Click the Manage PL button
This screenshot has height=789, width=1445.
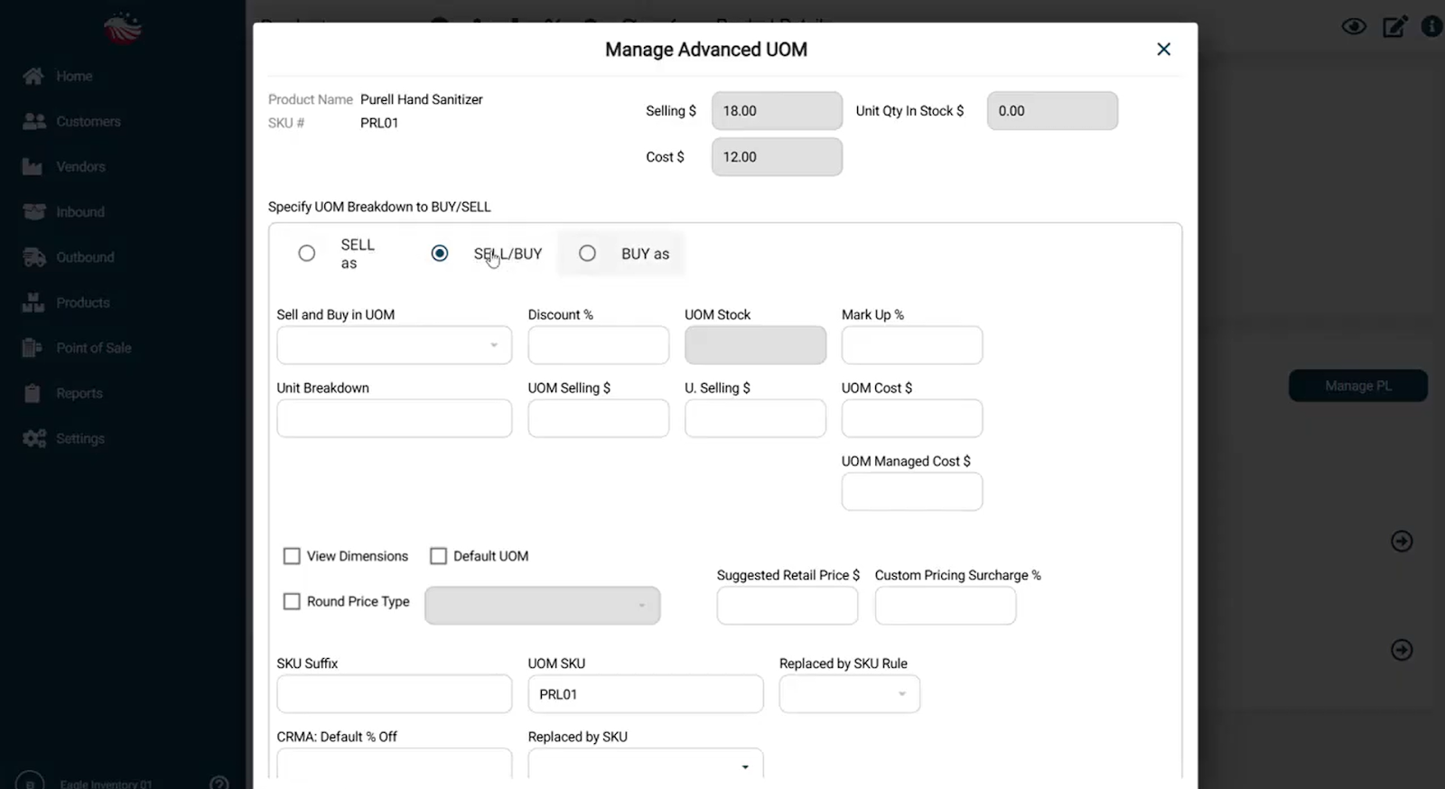pyautogui.click(x=1357, y=385)
